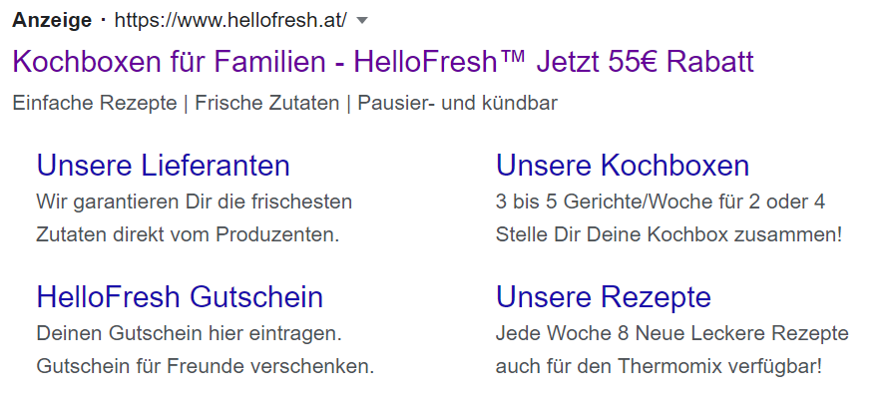Click the 'Pausier- und kündbar' snippet text
The height and width of the screenshot is (406, 891).
457,104
